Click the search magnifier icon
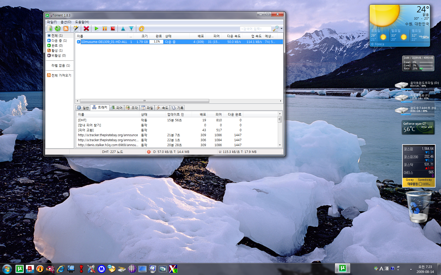This screenshot has height=275, width=441. 276,29
